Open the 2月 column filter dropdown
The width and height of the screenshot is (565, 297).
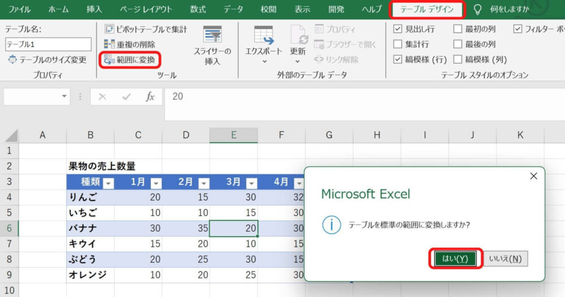click(x=203, y=183)
